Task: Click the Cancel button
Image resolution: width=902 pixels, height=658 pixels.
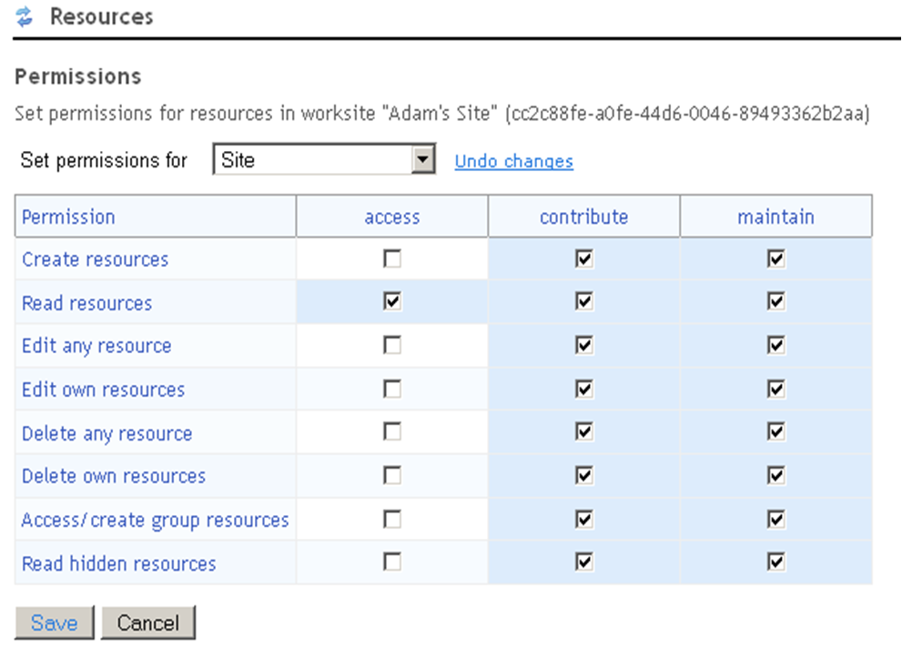Action: click(147, 623)
